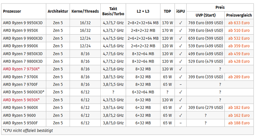Click the iGPU checkmark for Ryzen 5 9600X
Screen dimensions: 256x137
pos(181,107)
